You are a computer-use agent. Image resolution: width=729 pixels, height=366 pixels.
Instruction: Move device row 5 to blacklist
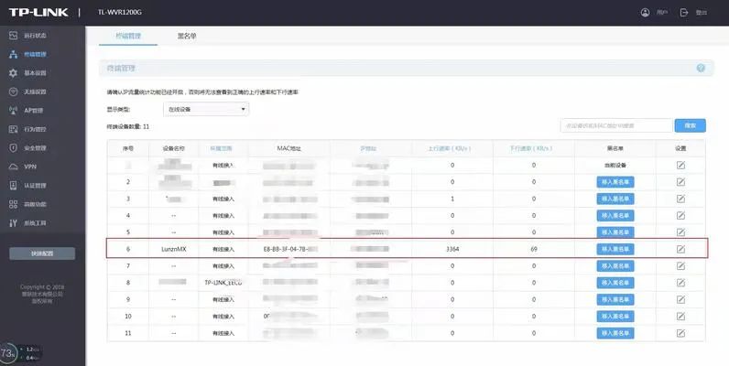pos(615,232)
